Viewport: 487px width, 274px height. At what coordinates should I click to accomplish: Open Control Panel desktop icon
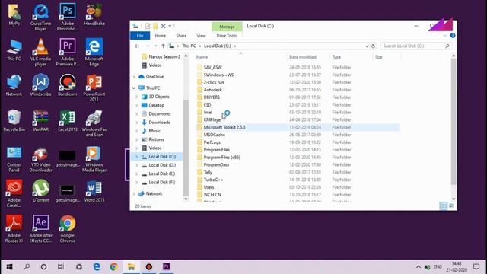(x=14, y=158)
